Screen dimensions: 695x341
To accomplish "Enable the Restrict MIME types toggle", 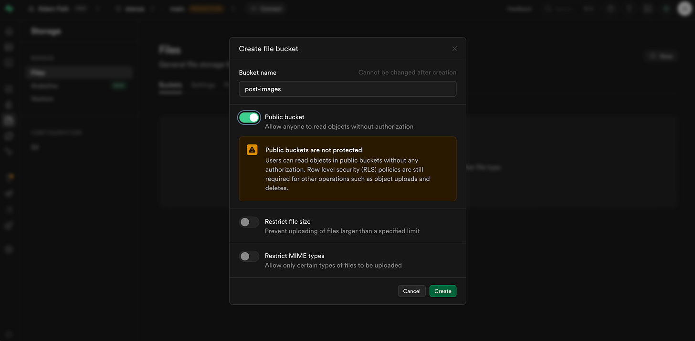I will pos(249,256).
